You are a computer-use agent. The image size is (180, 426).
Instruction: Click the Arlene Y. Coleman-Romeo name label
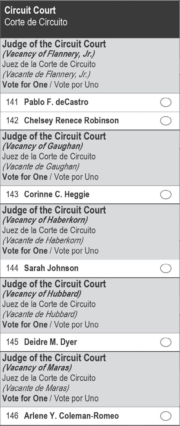pyautogui.click(x=71, y=416)
